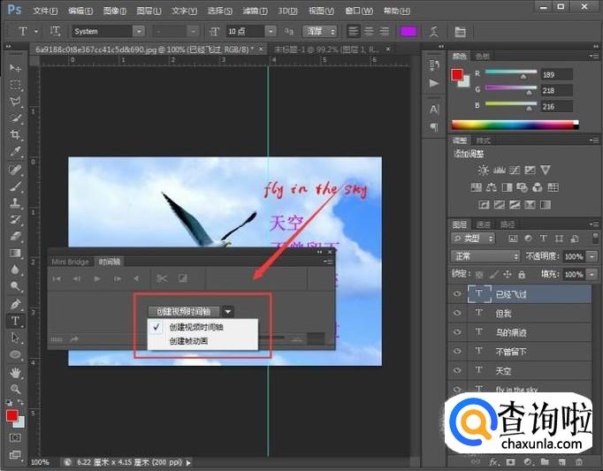The width and height of the screenshot is (603, 471).
Task: Click the Brightness/Contrast sun adjustment icon
Action: [483, 170]
